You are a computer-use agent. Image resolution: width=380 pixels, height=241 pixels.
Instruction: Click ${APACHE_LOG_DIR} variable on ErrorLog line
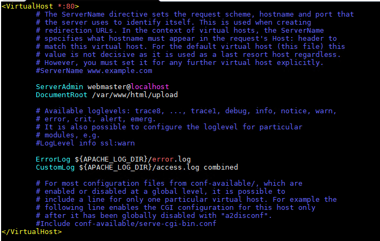click(x=112, y=159)
